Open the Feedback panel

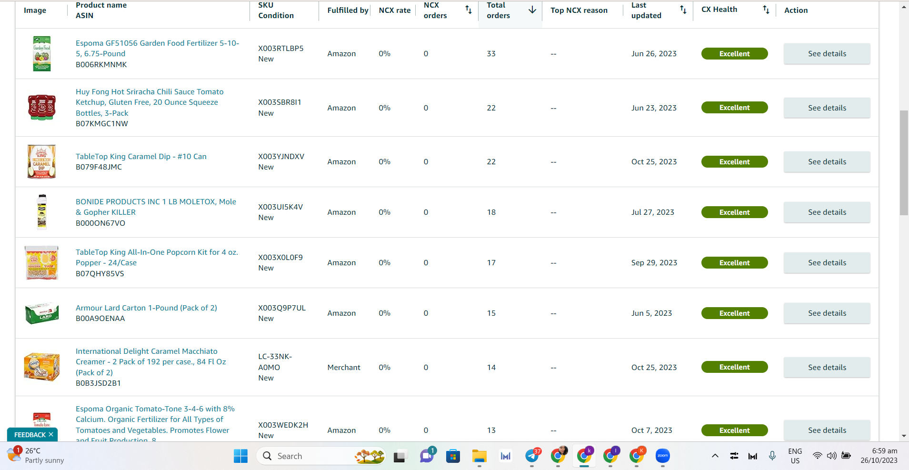pyautogui.click(x=30, y=435)
